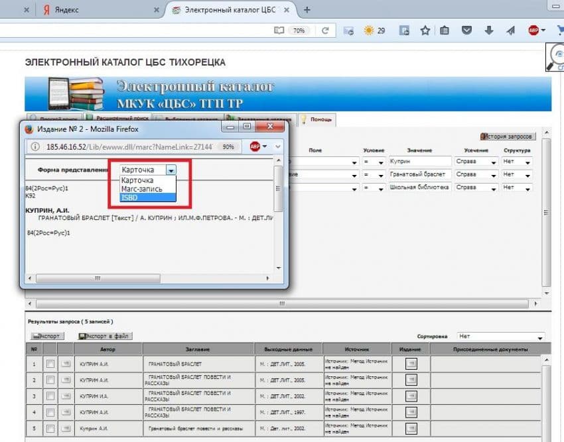Image resolution: width=564 pixels, height=442 pixels.
Task: Tick the checkbox for result row 1
Action: 50,364
